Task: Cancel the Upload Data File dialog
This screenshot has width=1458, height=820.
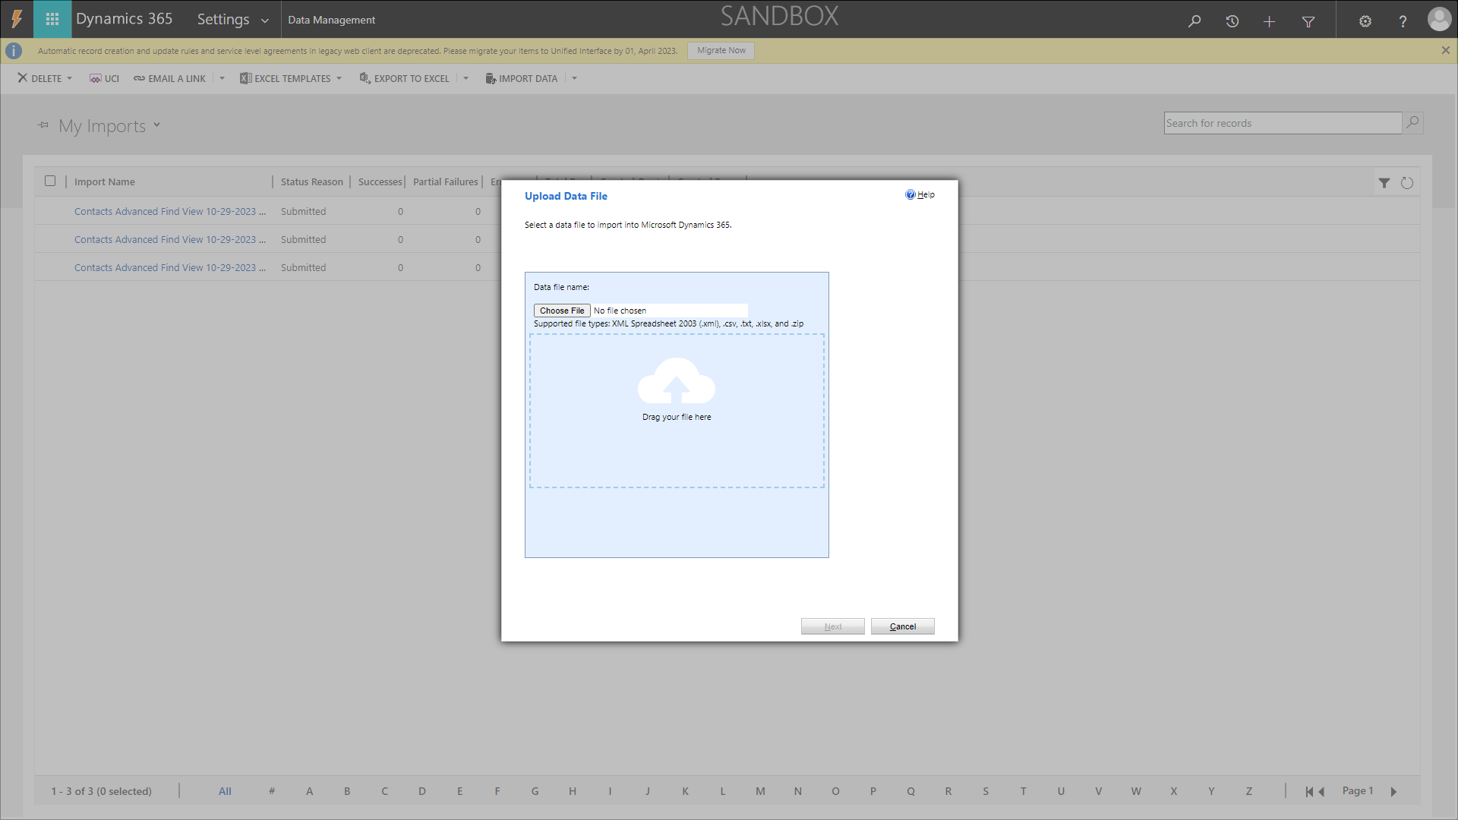Action: [902, 626]
